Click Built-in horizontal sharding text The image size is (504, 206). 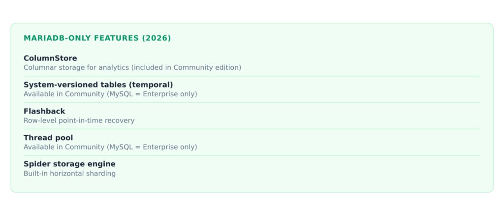click(x=69, y=174)
